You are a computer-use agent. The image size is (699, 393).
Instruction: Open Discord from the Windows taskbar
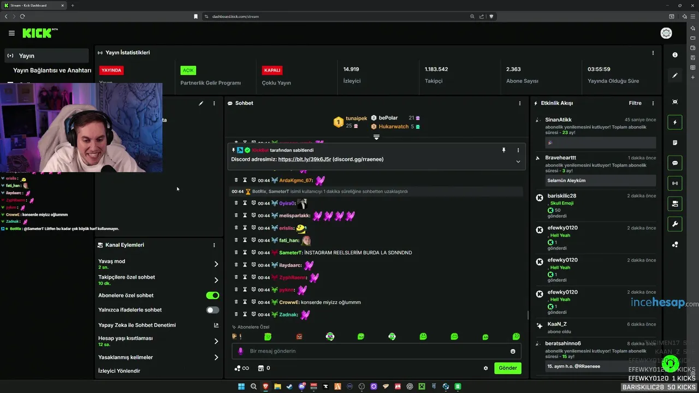pos(302,386)
